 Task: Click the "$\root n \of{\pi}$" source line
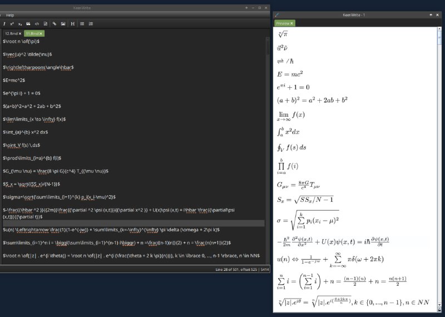coord(21,42)
